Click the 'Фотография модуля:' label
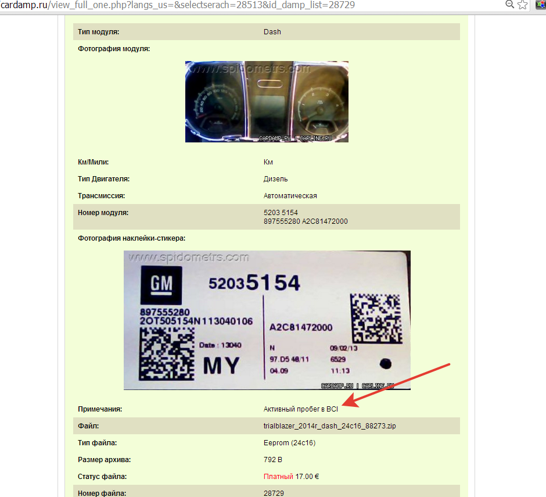The width and height of the screenshot is (546, 497). click(114, 49)
